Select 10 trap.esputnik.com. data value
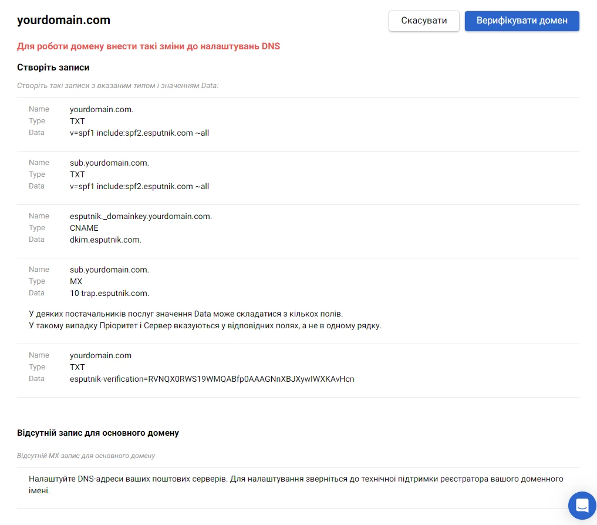 point(109,294)
